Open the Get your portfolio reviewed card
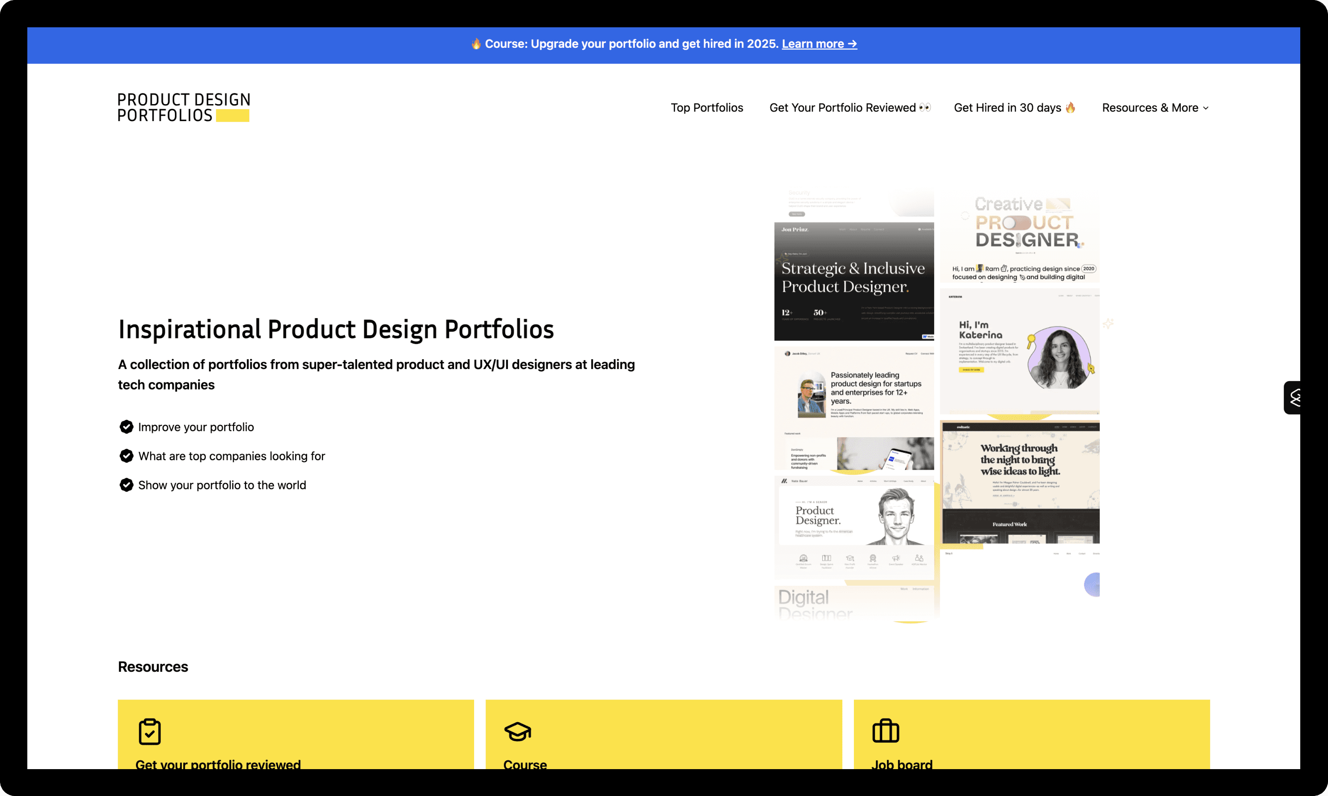This screenshot has height=796, width=1328. pos(296,734)
